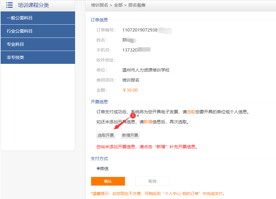Click the orange 新增 link in invoice text
Screen dimensions: 276x199
click(x=148, y=122)
